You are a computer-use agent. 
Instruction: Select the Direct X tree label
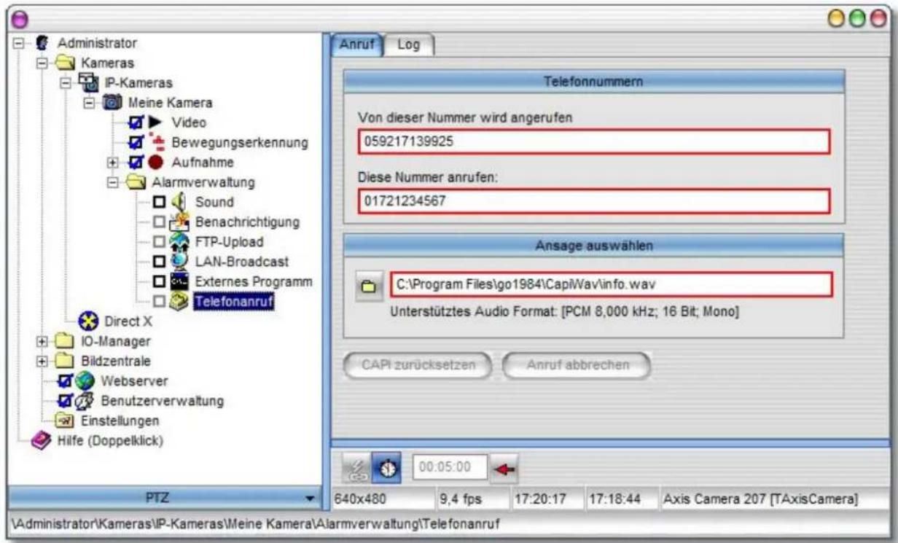tap(128, 322)
